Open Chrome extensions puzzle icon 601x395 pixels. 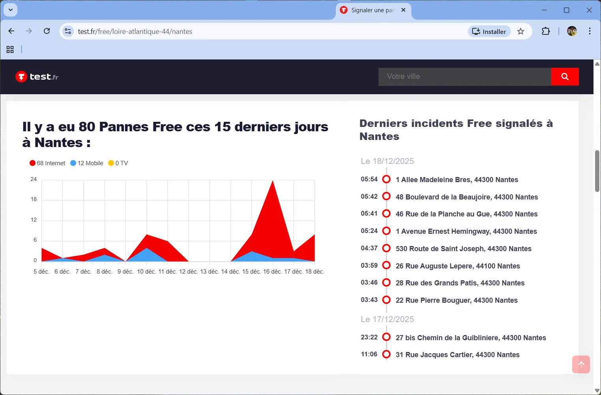point(546,31)
